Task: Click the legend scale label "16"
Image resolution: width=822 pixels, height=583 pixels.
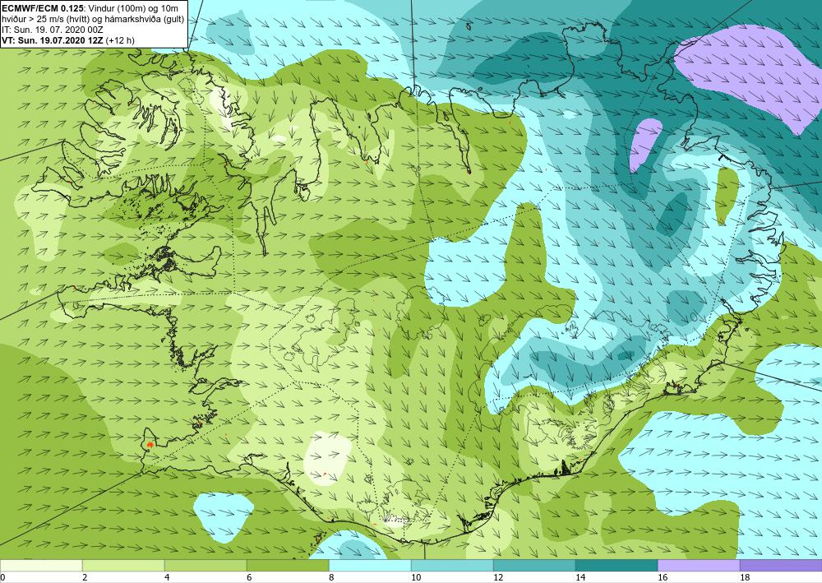Action: pyautogui.click(x=663, y=578)
